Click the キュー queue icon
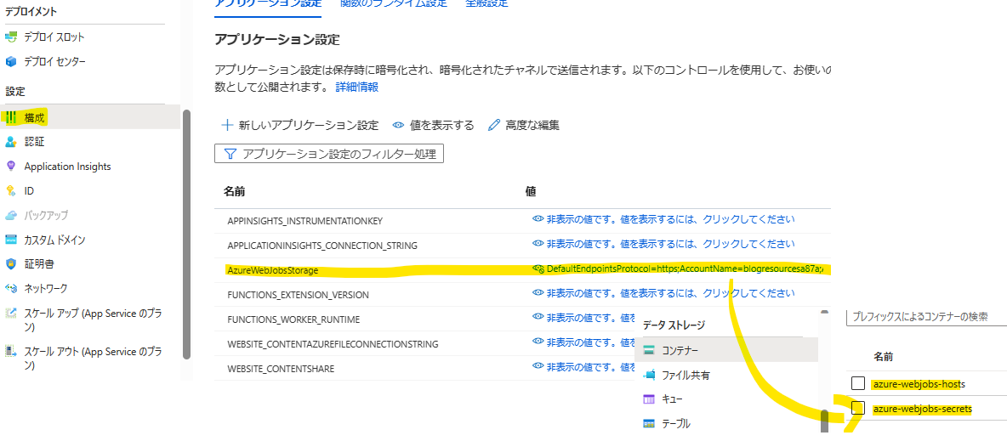This screenshot has width=1007, height=441. click(x=649, y=399)
